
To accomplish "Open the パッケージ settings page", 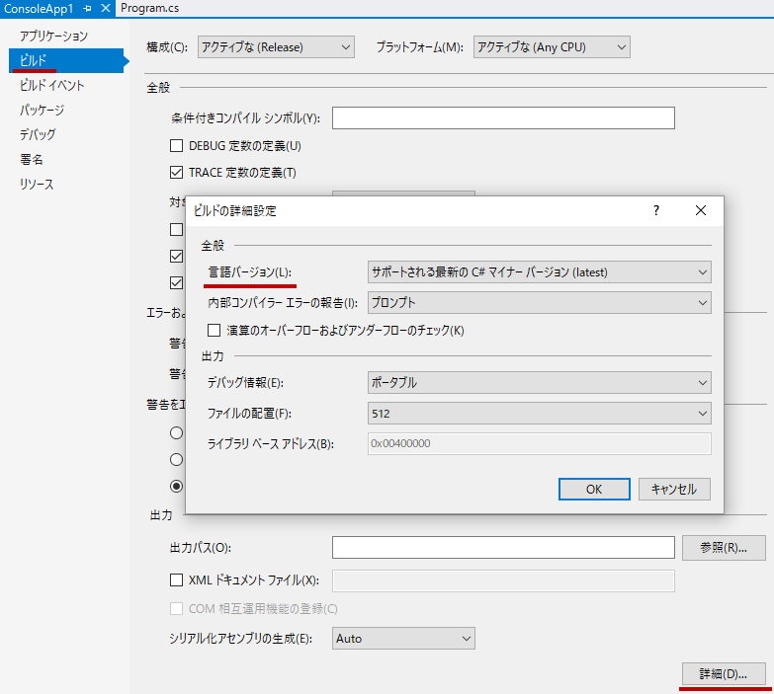I will click(x=42, y=110).
